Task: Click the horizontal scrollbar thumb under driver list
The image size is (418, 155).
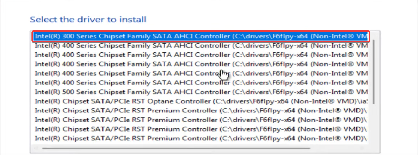Action: (x=176, y=148)
